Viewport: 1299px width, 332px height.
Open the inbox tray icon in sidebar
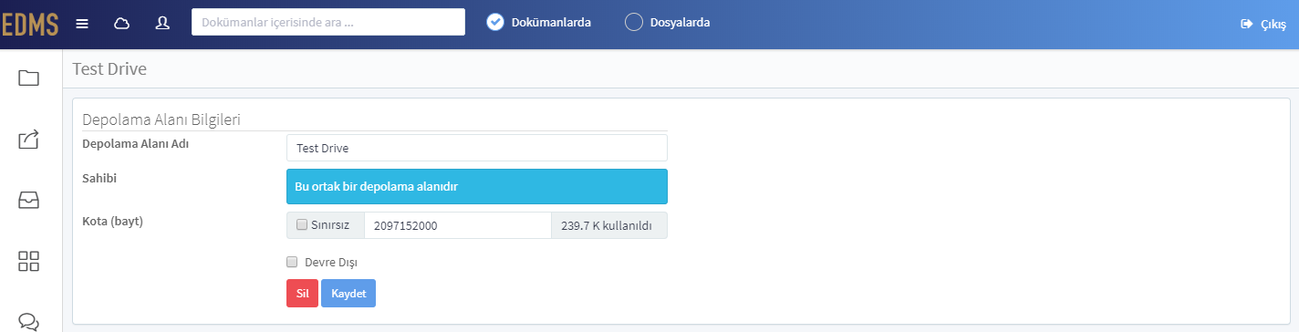pos(29,201)
